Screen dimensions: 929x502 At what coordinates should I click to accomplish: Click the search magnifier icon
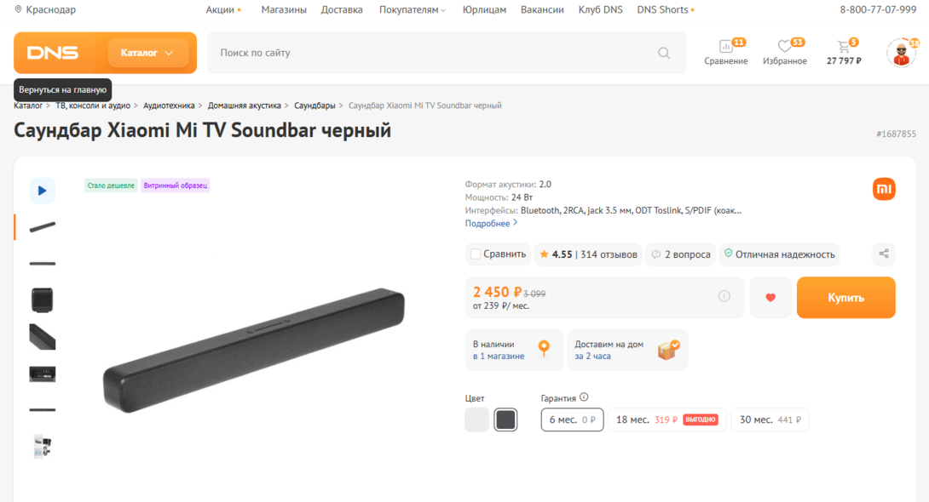tap(664, 53)
